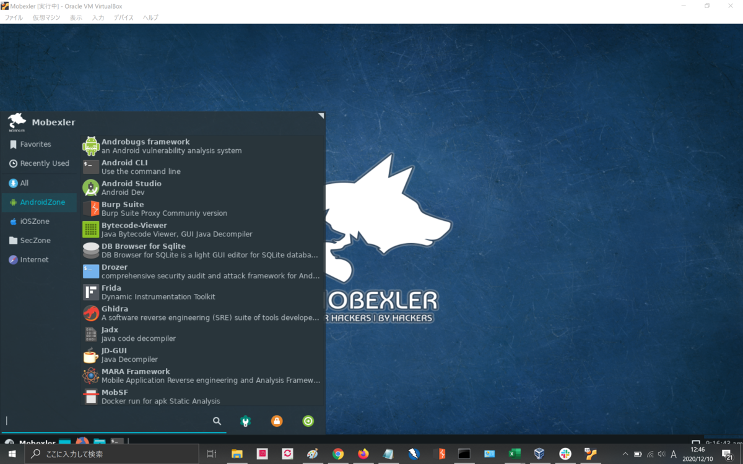The height and width of the screenshot is (464, 743).
Task: Open file manager in Mobexler panel
Action: point(99,442)
